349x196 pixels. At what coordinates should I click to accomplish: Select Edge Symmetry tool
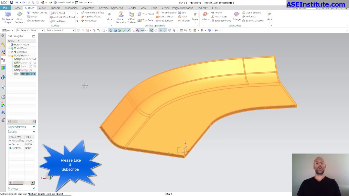[x=221, y=21]
